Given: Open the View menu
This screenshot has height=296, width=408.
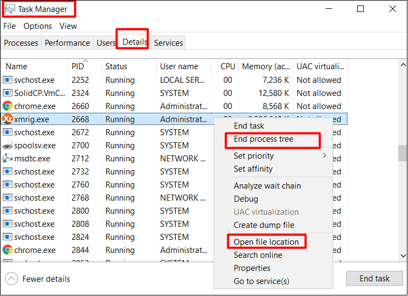Looking at the screenshot, I should click(68, 26).
